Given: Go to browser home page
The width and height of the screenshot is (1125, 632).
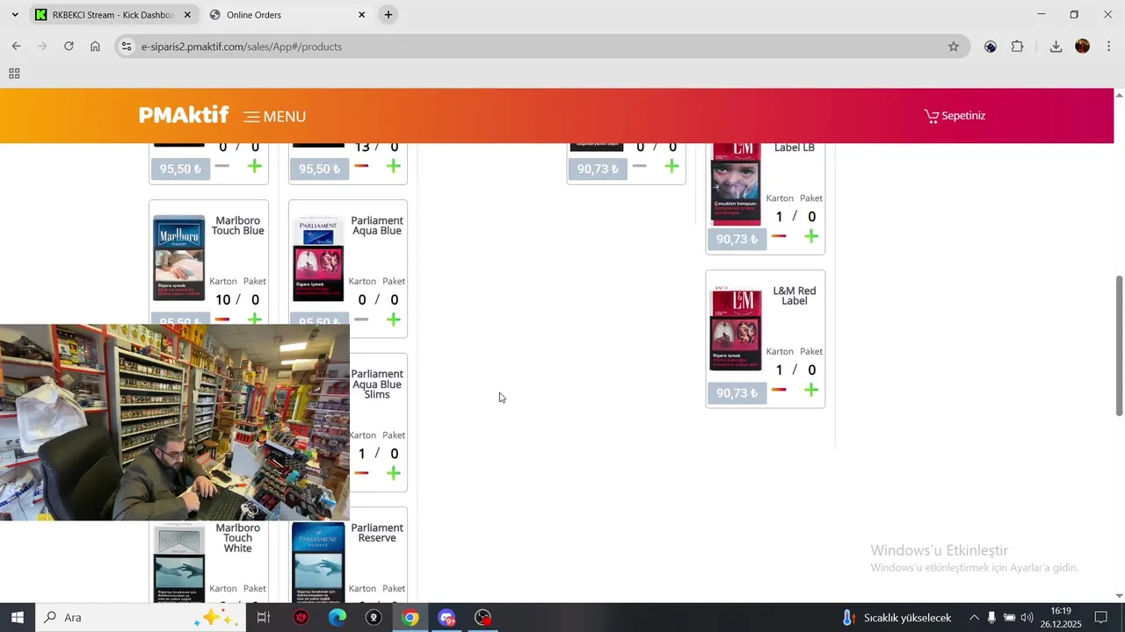Looking at the screenshot, I should coord(95,47).
